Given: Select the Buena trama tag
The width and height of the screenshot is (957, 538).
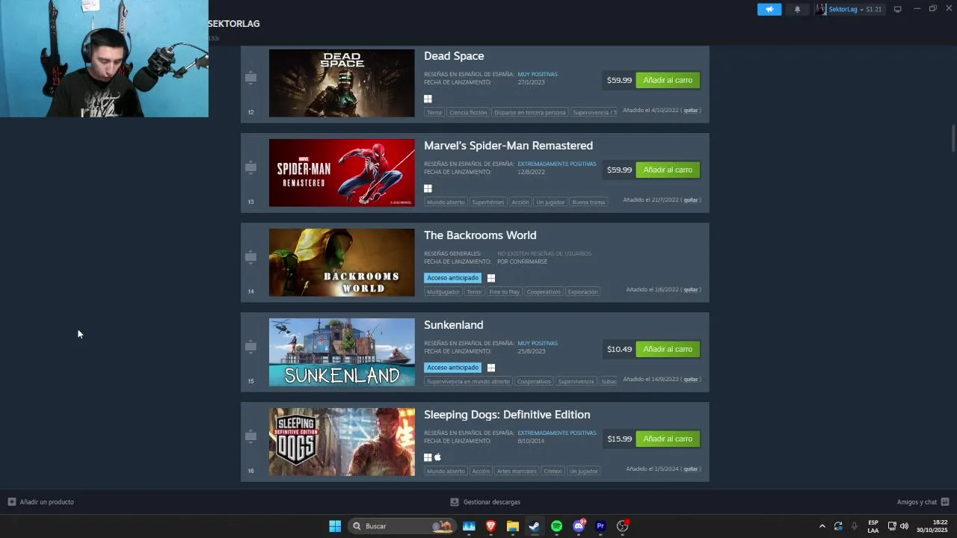Looking at the screenshot, I should pyautogui.click(x=588, y=202).
